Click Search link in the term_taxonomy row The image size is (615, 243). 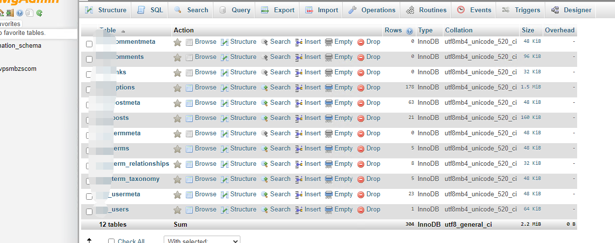click(280, 179)
